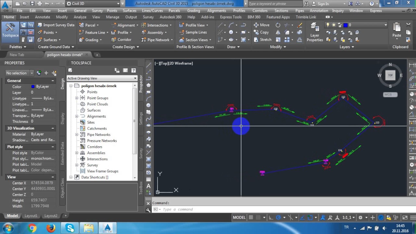Click the keyword search field
Screen dimensions: 416x234
pyautogui.click(x=275, y=4)
